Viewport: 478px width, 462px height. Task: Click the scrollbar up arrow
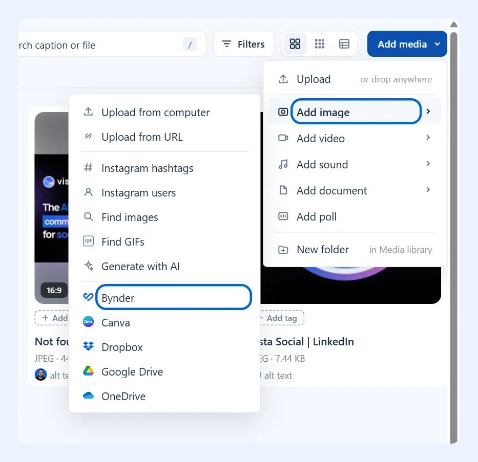click(x=454, y=25)
